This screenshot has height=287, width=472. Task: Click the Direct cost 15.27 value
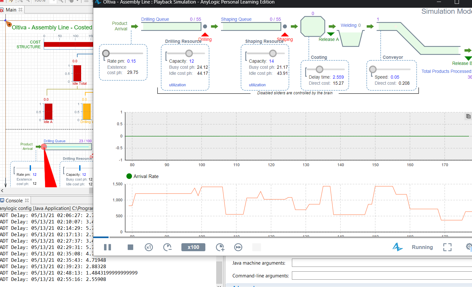338,83
